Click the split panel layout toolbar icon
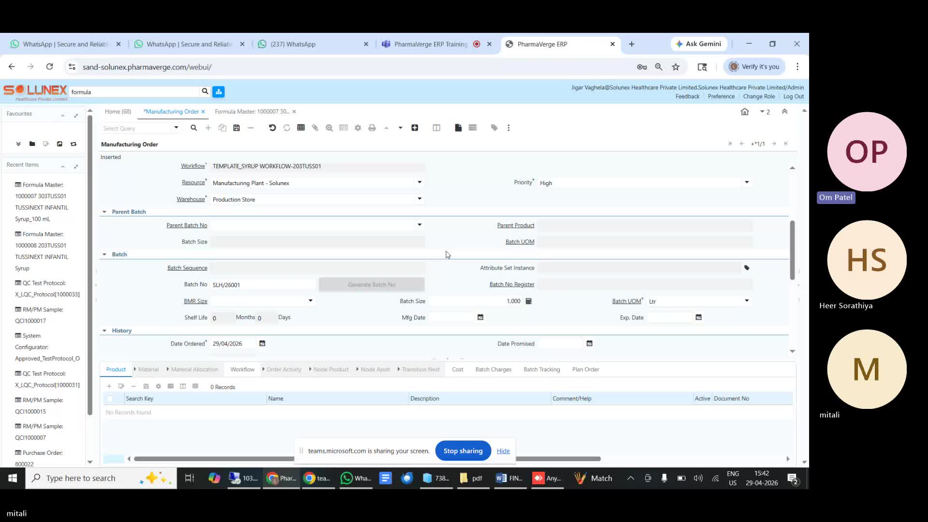928x522 pixels. 436,128
